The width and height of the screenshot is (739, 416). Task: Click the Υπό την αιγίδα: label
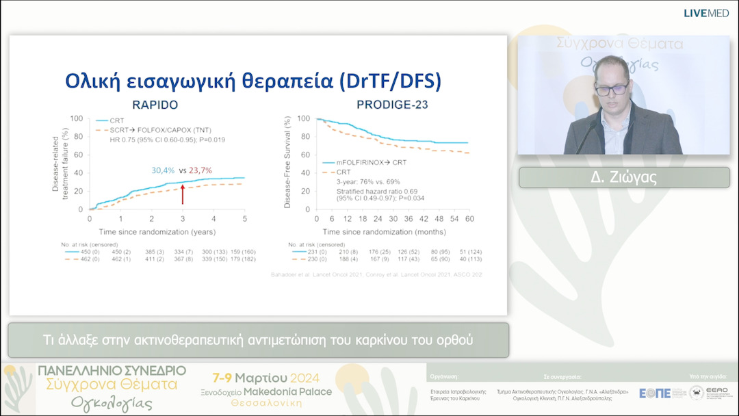coord(708,377)
